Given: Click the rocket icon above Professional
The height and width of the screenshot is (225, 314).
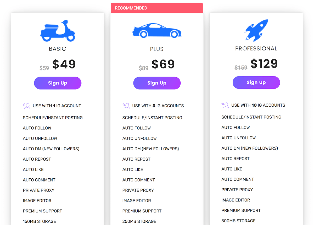Looking at the screenshot, I should tap(256, 30).
